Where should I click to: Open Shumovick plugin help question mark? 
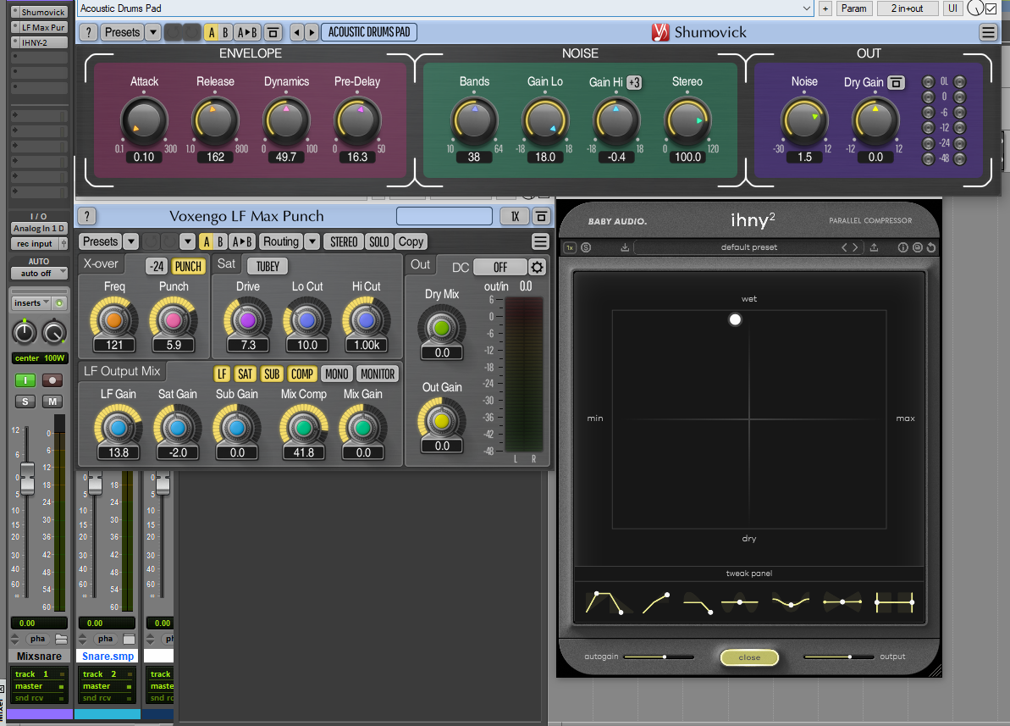88,32
